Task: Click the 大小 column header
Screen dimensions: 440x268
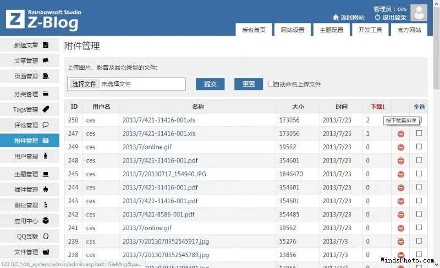Action: point(298,107)
